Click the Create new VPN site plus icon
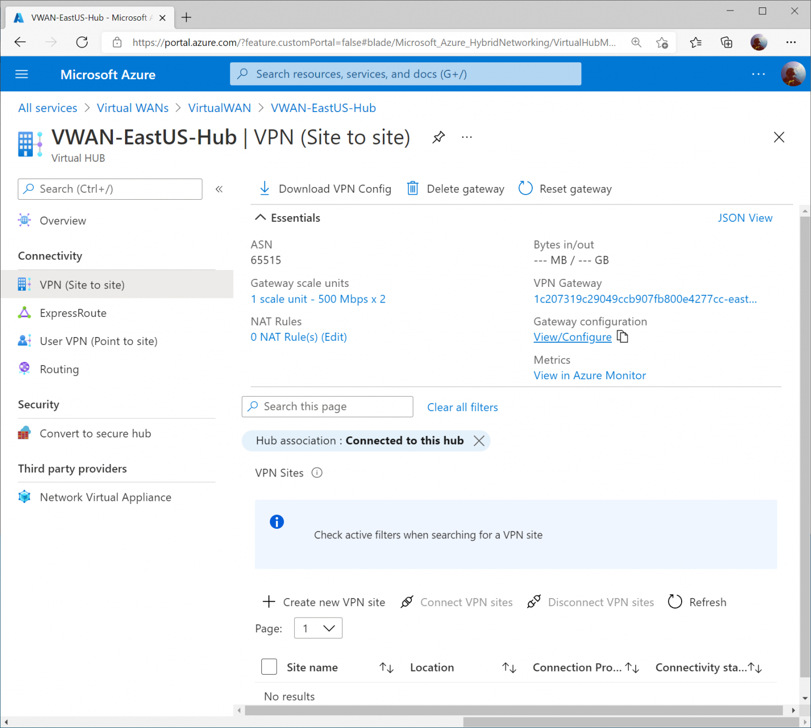This screenshot has width=811, height=728. (x=269, y=602)
